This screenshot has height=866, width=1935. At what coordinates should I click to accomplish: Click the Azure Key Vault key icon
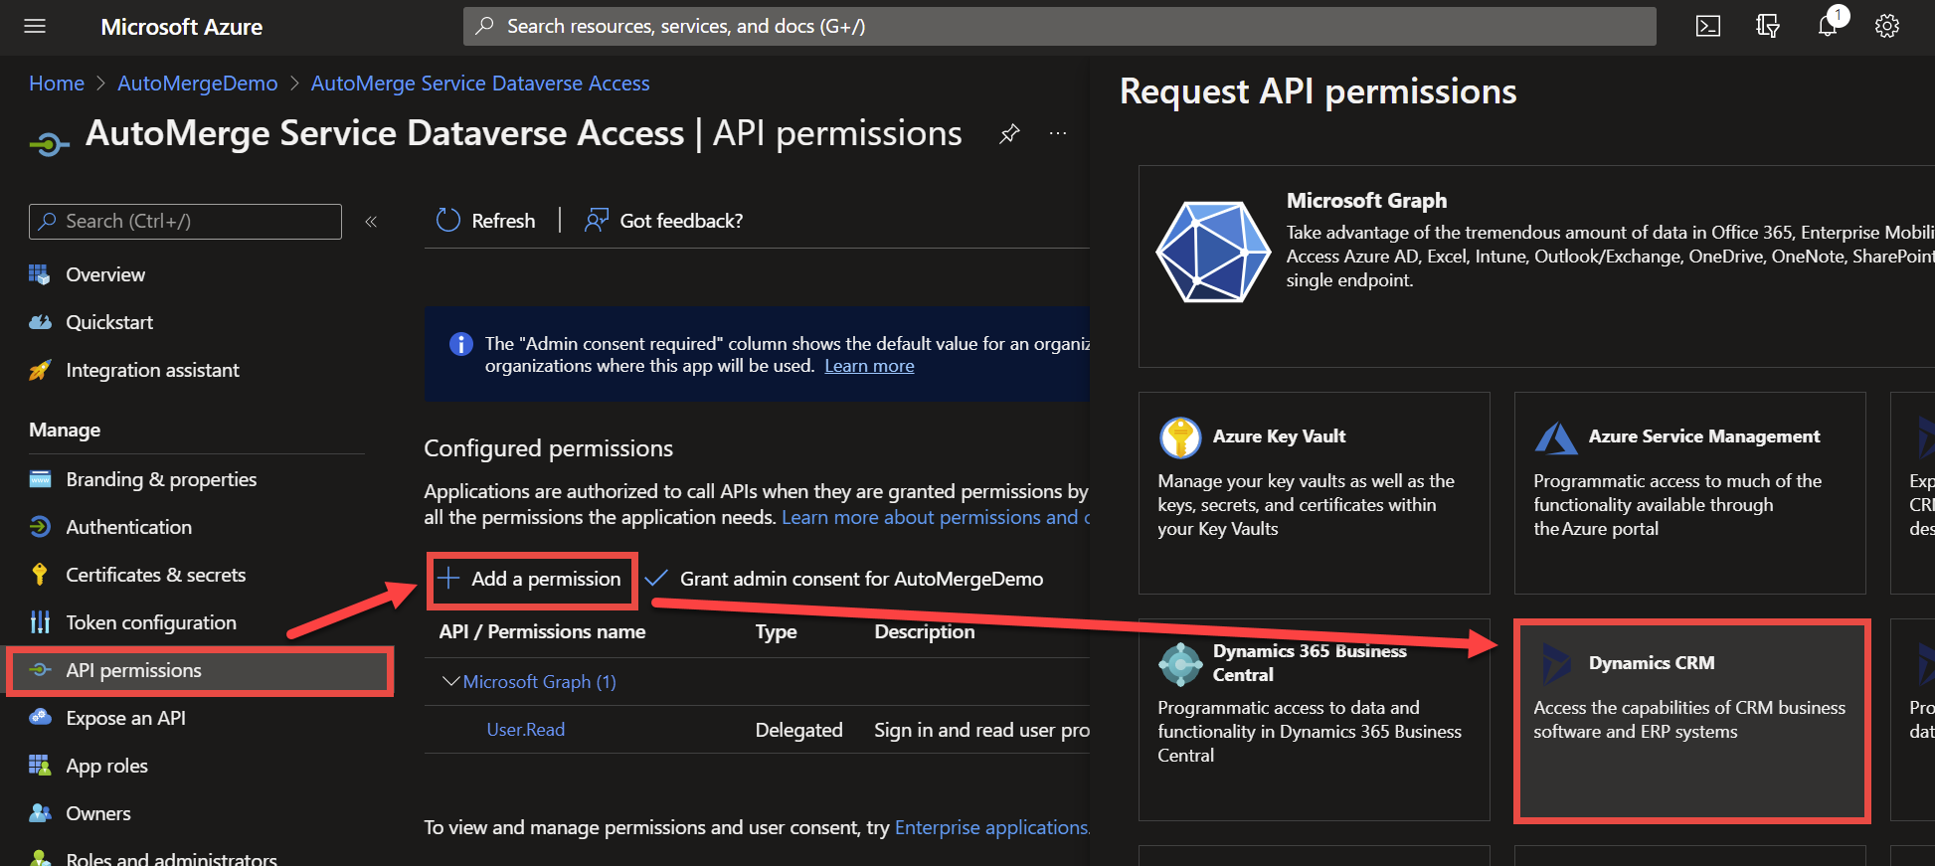coord(1180,437)
